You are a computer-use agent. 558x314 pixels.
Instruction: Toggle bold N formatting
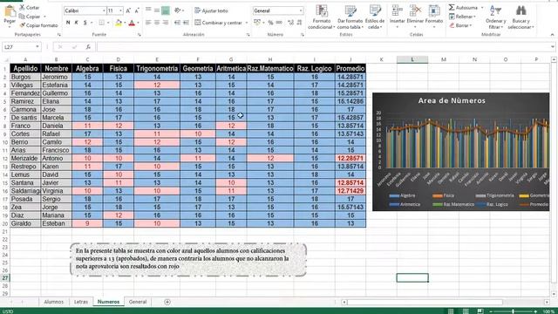[68, 23]
